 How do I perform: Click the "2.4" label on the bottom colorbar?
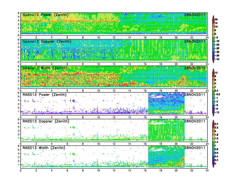click(217, 124)
